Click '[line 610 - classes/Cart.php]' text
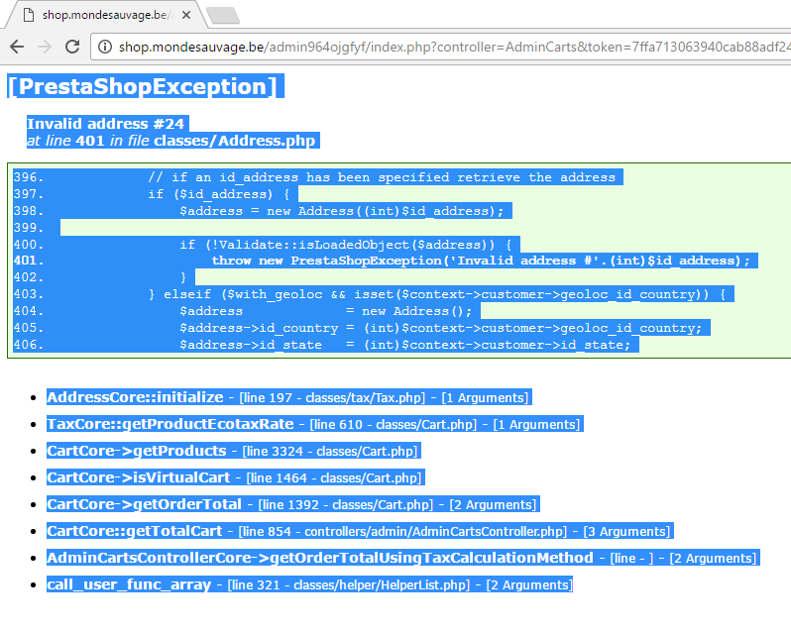This screenshot has width=791, height=634. click(393, 424)
